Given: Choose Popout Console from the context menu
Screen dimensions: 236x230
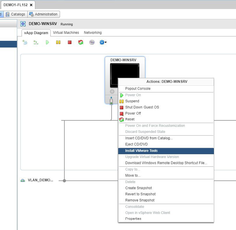Looking at the screenshot, I should click(x=166, y=89).
